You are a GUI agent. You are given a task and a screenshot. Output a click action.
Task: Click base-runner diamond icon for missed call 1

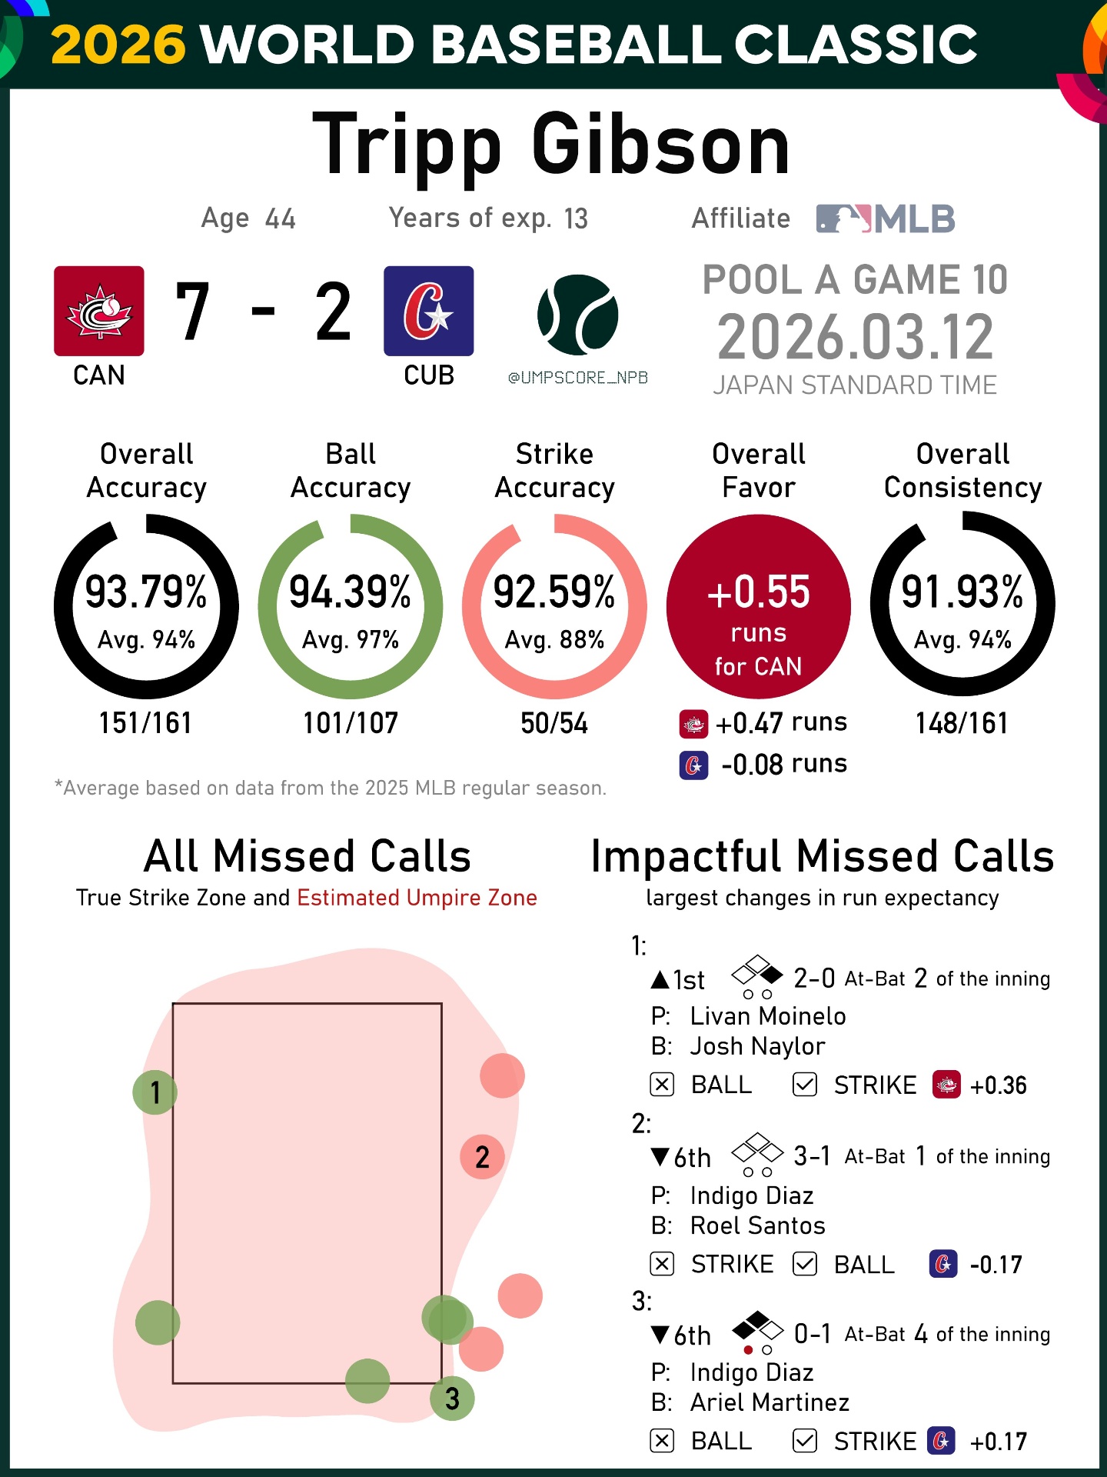[756, 975]
